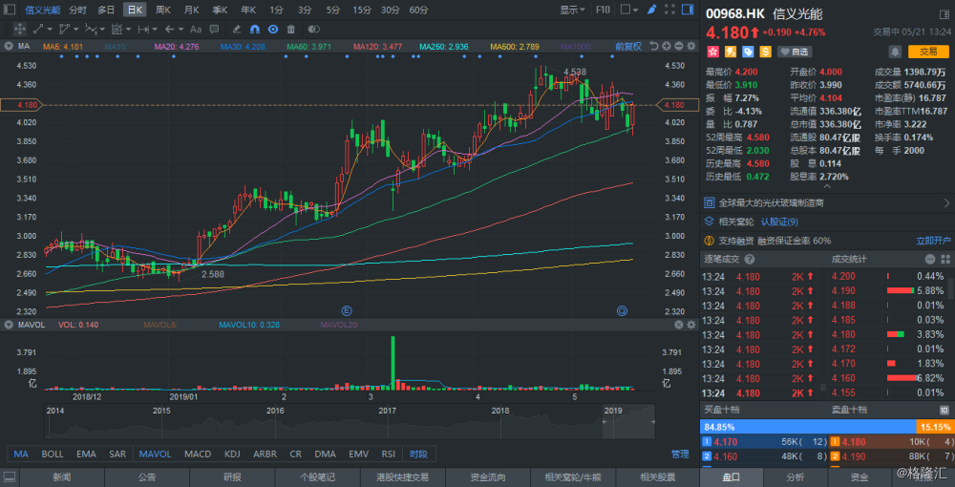955x487 pixels.
Task: Open the 显示 display dropdown
Action: point(572,10)
